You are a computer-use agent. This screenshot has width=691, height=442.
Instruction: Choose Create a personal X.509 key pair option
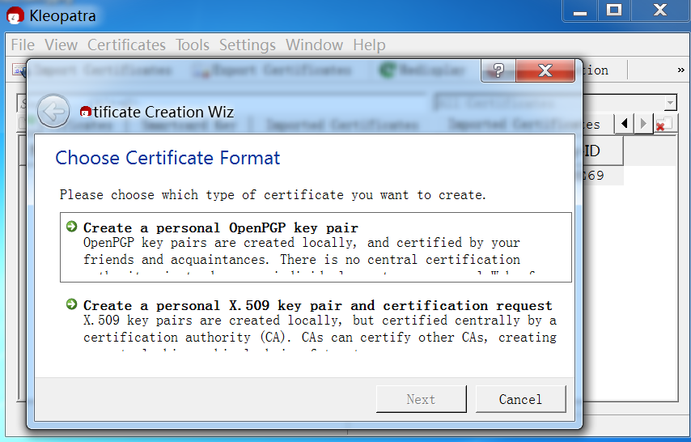(x=316, y=325)
